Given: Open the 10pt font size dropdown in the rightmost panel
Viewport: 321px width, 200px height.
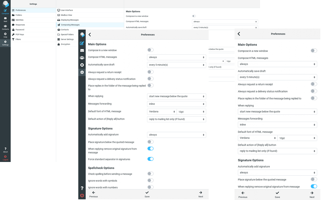Looking at the screenshot, I should (x=297, y=138).
